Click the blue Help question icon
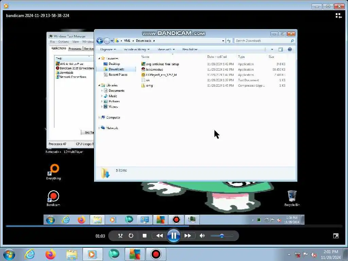Viewport: 348px width, 261px height. [x=290, y=50]
